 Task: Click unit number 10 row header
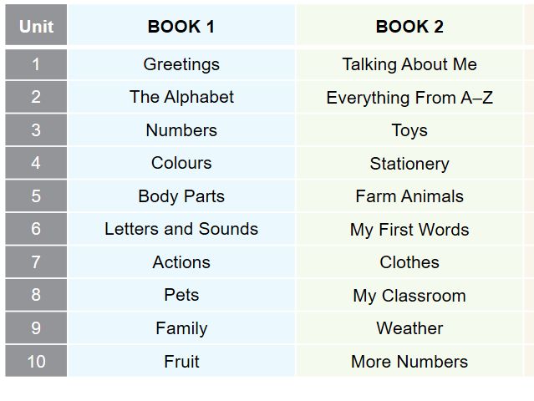[36, 362]
